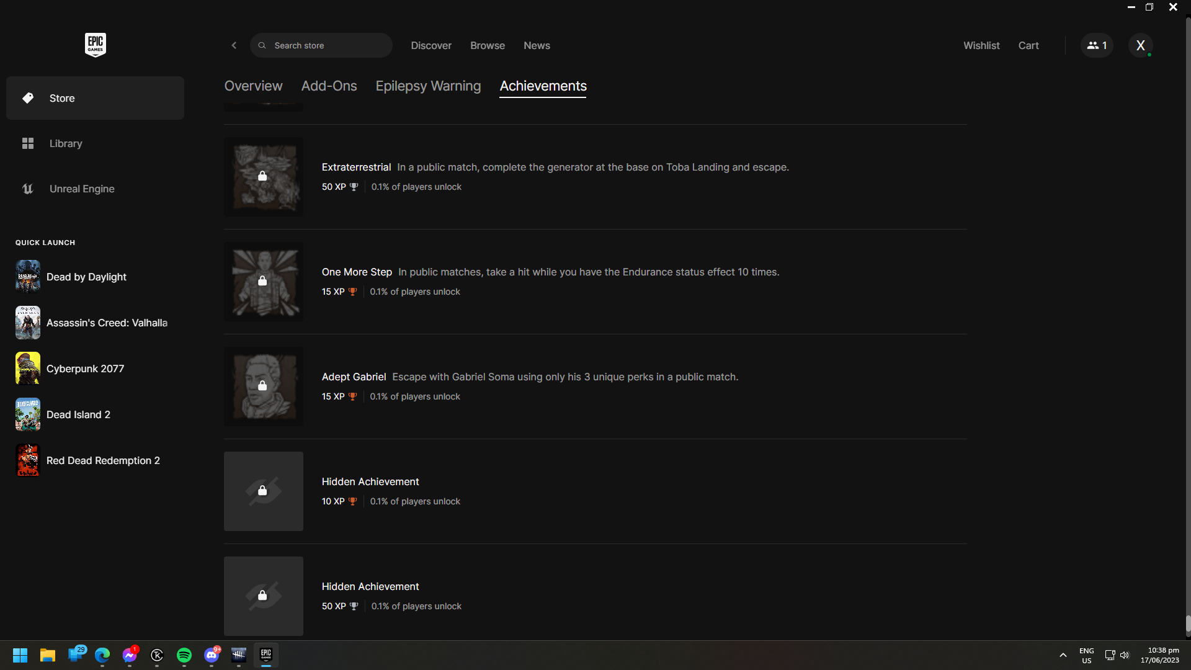Open the Epilepsy Warning tab
This screenshot has height=670, width=1191.
428,86
